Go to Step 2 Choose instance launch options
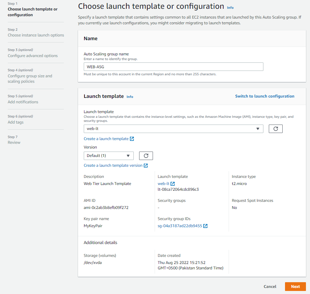Image resolution: width=310 pixels, height=294 pixels. point(36,35)
